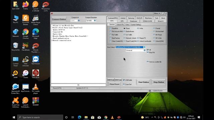The width and height of the screenshot is (214, 120).
Task: Open VLC media player desktop shortcut
Action: [x=36, y=89]
